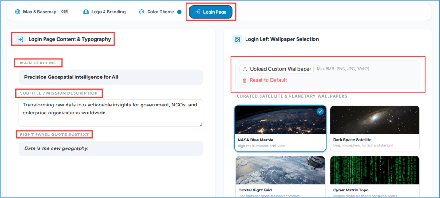Choose the Orbital Night Grid wallpaper
The height and width of the screenshot is (198, 440).
coord(280,177)
